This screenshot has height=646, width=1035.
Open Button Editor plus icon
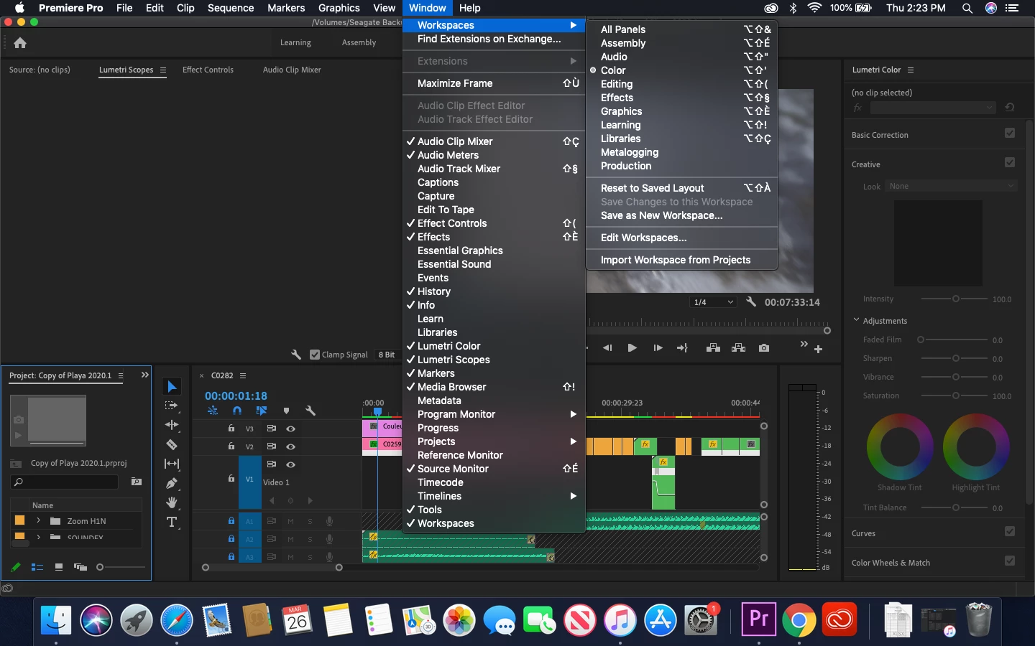coord(818,349)
